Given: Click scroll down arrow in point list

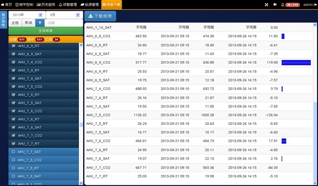Looking at the screenshot, I should [x=81, y=183].
